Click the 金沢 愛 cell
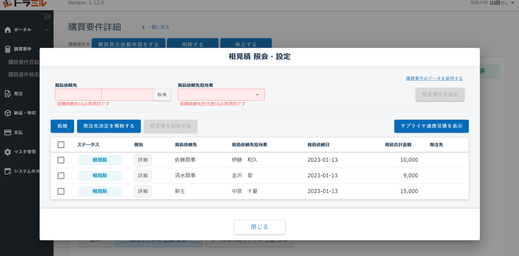 (242, 176)
